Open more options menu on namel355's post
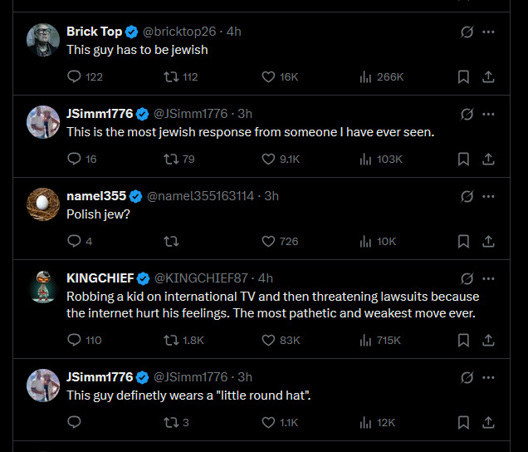 tap(489, 196)
